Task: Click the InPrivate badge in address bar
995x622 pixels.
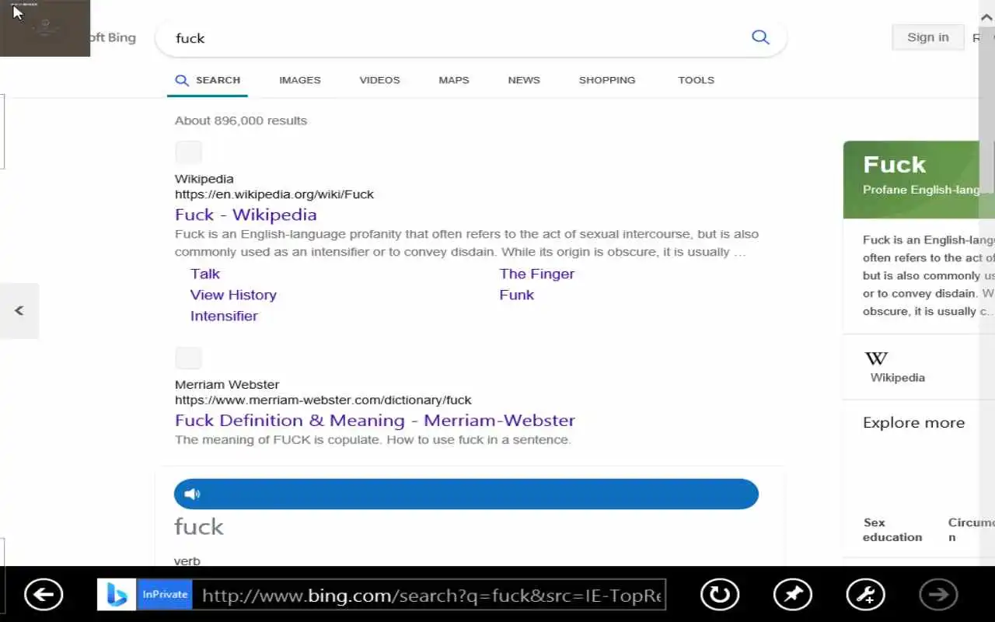Action: point(165,595)
